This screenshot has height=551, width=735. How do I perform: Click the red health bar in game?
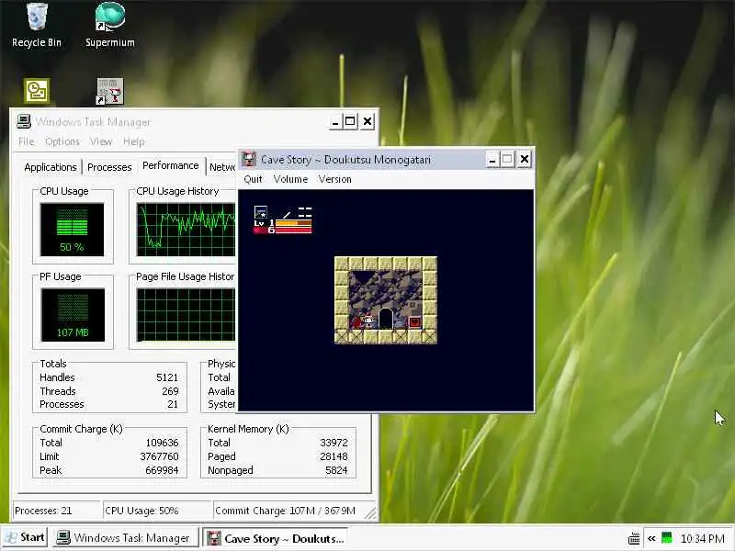[293, 231]
